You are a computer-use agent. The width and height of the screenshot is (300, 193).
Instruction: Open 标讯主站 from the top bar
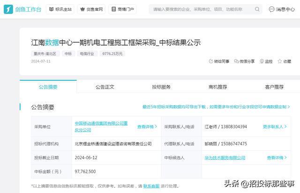(60, 9)
